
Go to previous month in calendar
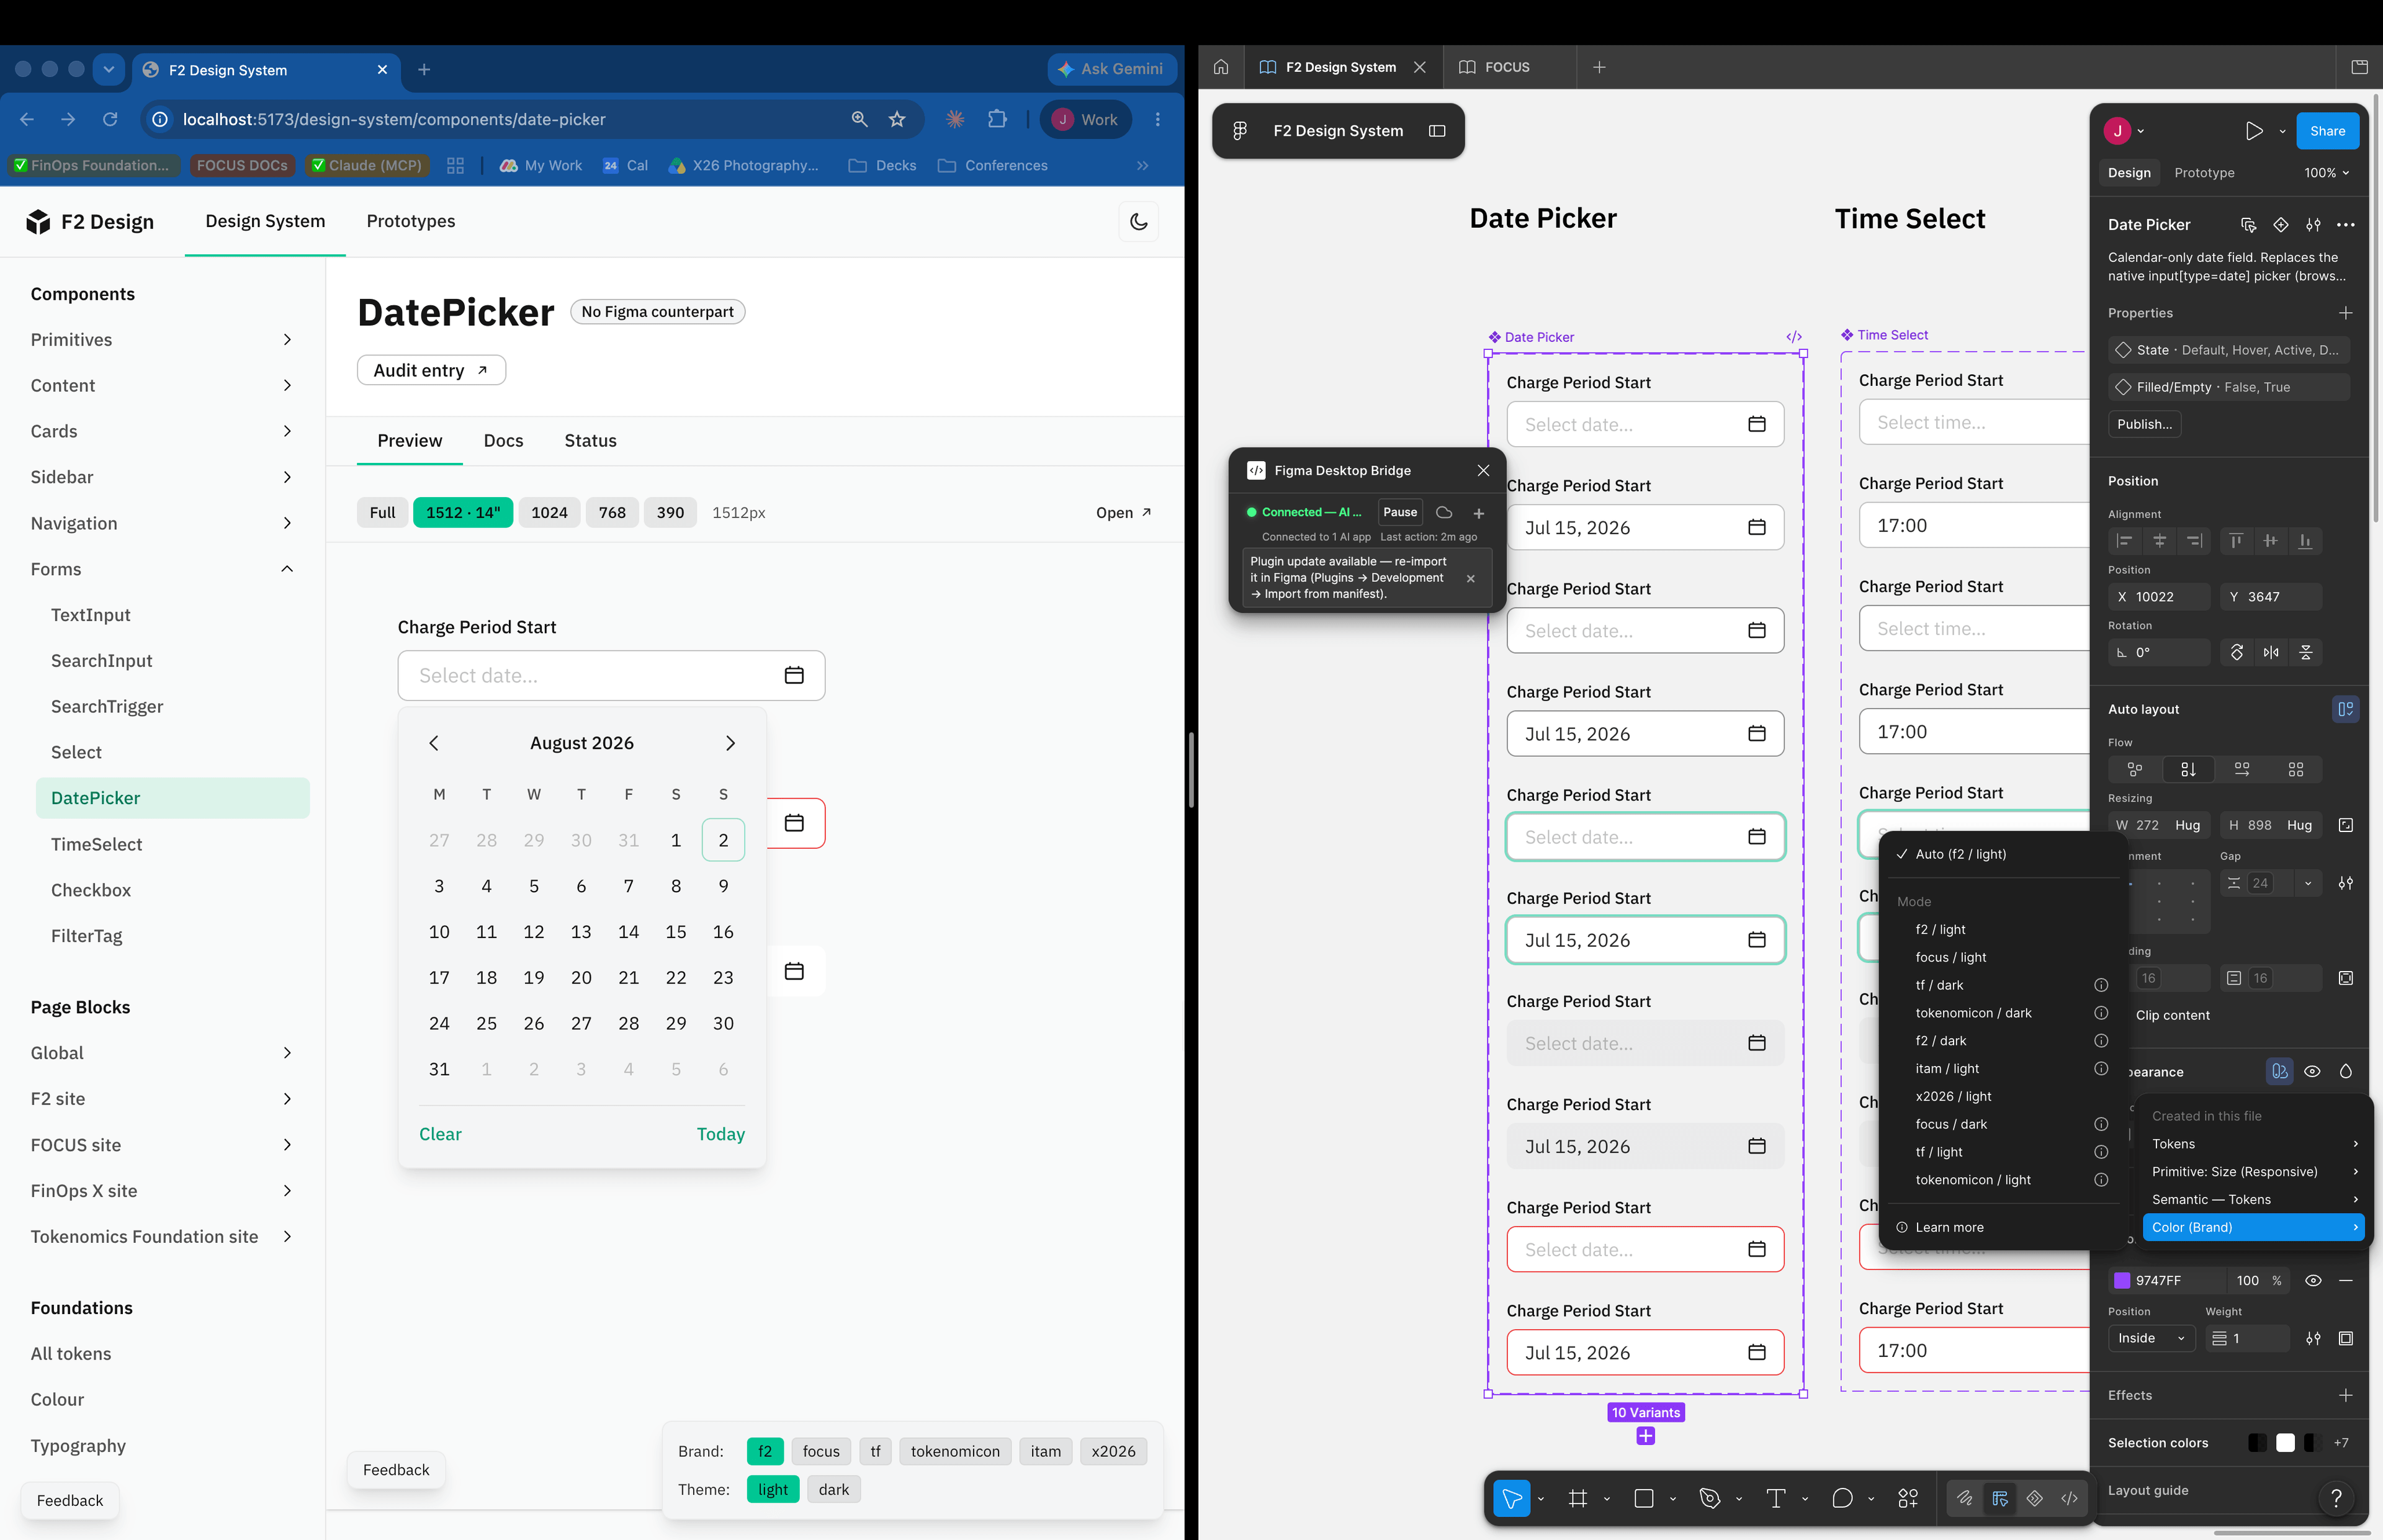click(434, 743)
